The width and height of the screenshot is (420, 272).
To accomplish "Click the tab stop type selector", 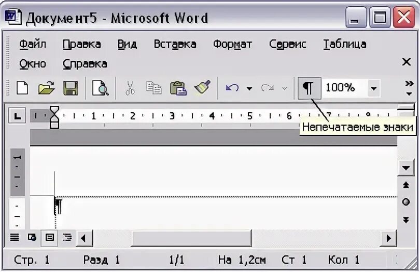I will 17,116.
